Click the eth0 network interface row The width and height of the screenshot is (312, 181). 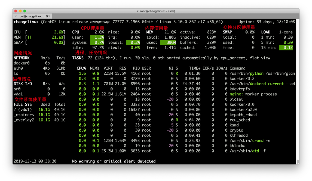pos(39,68)
